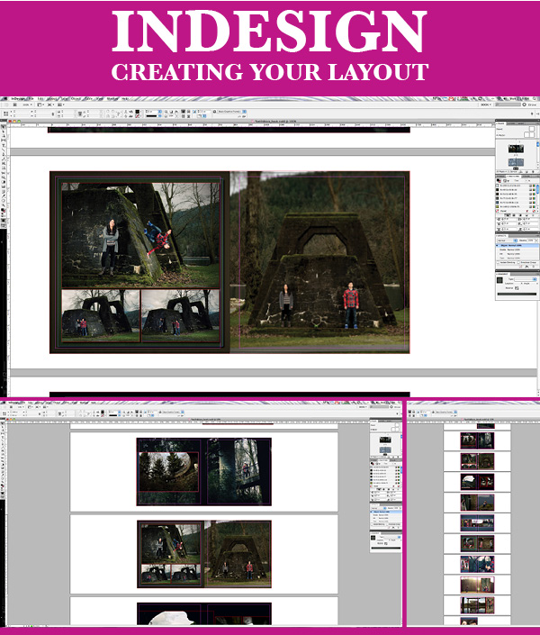This screenshot has width=540, height=635.
Task: Select the Pencil tool in top screenshot toolbox
Action: click(x=3, y=159)
